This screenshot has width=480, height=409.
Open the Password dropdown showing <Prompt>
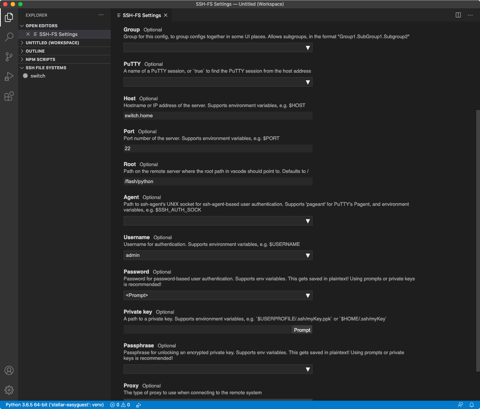pyautogui.click(x=218, y=295)
